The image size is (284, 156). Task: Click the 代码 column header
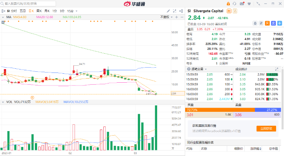click(x=189, y=148)
